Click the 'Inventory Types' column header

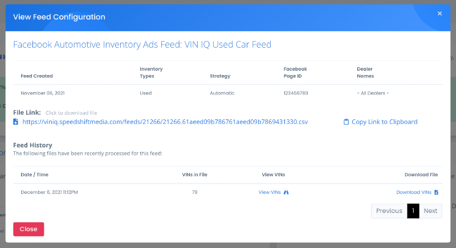click(x=151, y=72)
